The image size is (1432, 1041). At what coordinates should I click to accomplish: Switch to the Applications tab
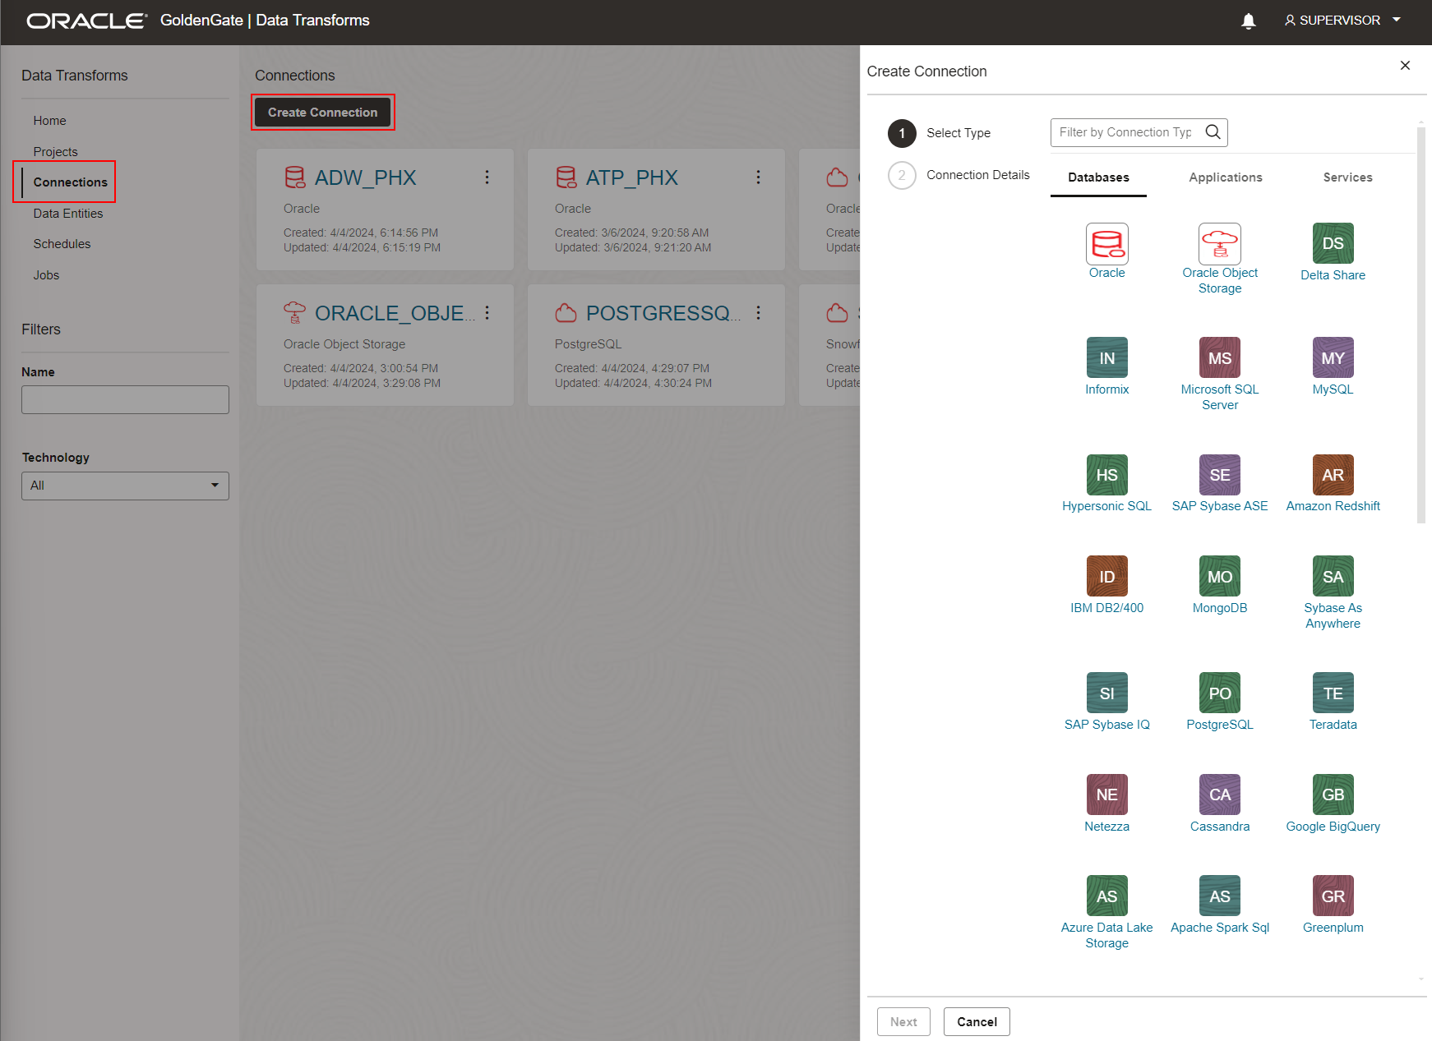coord(1225,177)
